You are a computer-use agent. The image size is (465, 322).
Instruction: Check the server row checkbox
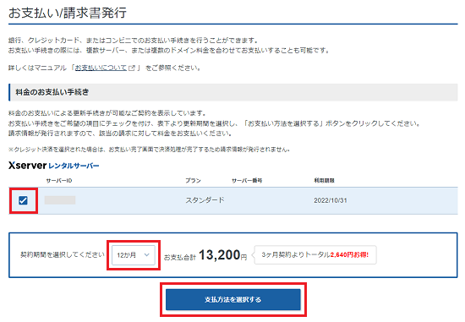[23, 200]
